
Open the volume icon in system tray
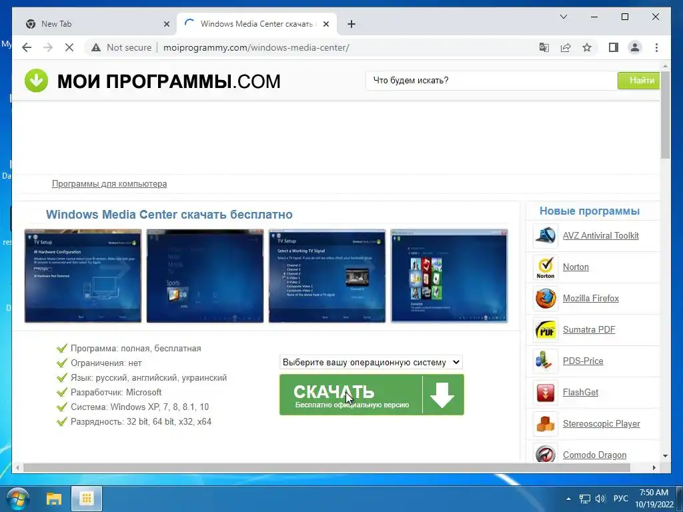[x=600, y=499]
